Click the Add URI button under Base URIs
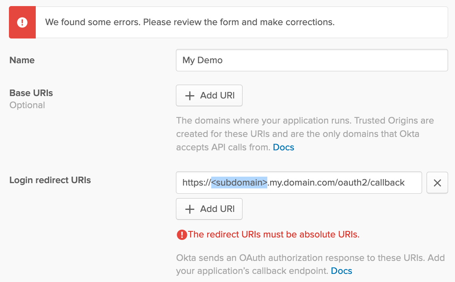Image resolution: width=455 pixels, height=282 pixels. click(209, 96)
